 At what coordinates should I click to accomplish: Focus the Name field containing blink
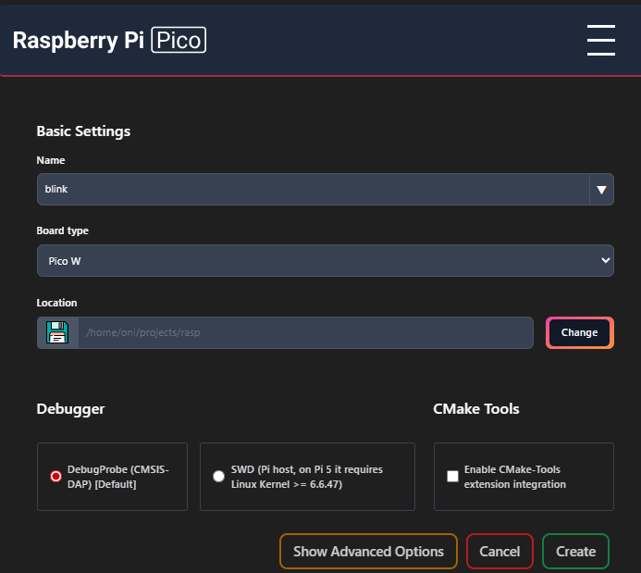click(x=314, y=190)
